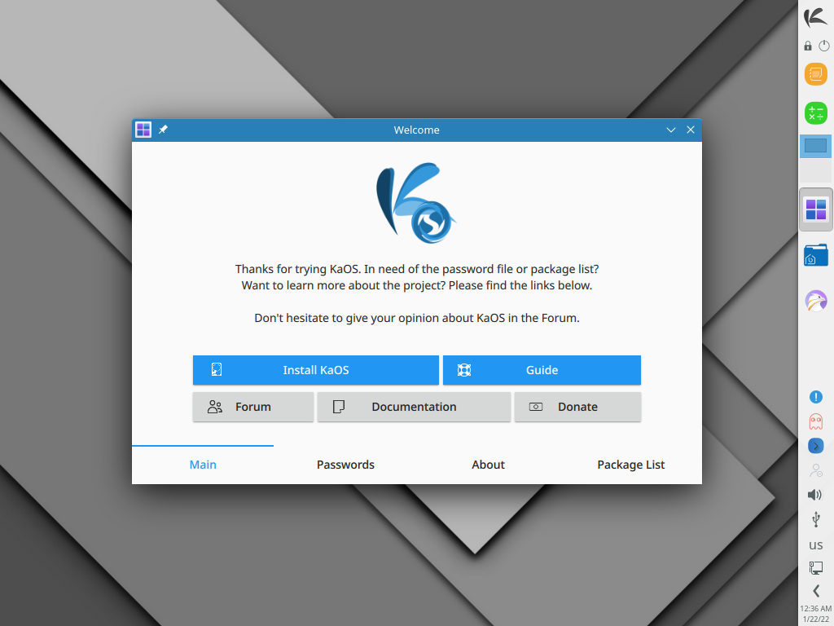Image resolution: width=834 pixels, height=626 pixels.
Task: Open the audio volume tray icon
Action: point(815,495)
